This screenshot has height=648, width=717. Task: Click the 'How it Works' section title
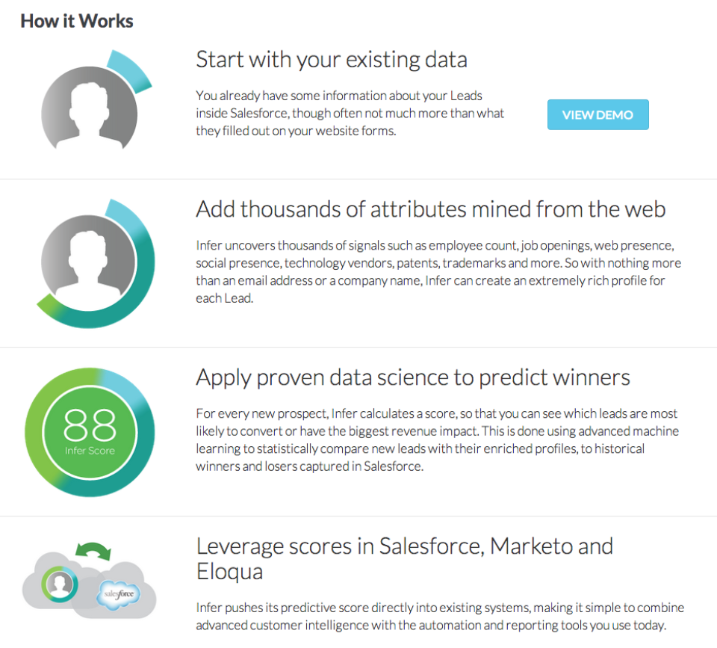pos(76,21)
